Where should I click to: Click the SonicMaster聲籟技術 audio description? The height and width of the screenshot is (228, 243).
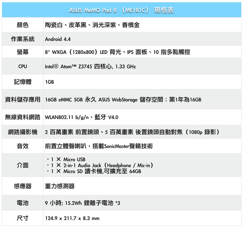coord(99,146)
